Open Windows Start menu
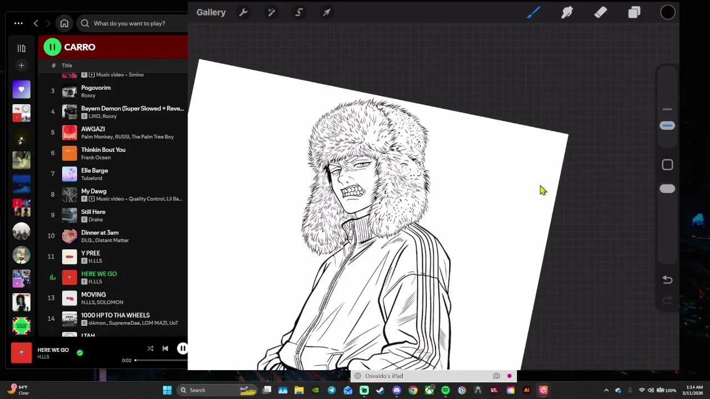Image resolution: width=710 pixels, height=399 pixels. [x=167, y=390]
